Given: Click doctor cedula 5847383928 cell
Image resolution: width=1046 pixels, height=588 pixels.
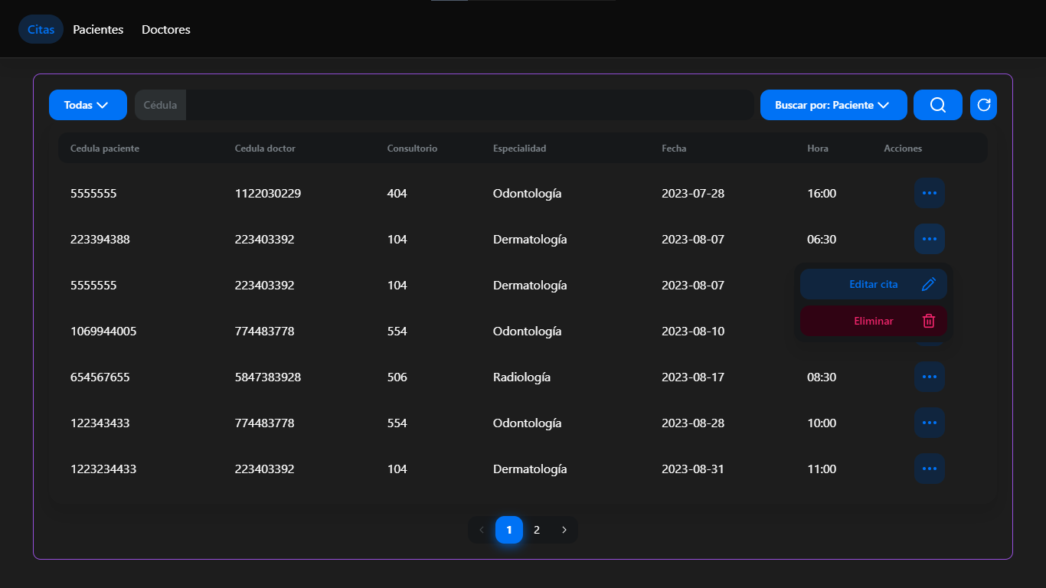Looking at the screenshot, I should click(x=268, y=377).
